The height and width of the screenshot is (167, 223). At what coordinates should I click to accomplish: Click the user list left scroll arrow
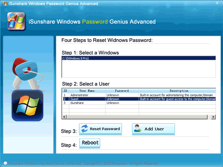click(64, 117)
